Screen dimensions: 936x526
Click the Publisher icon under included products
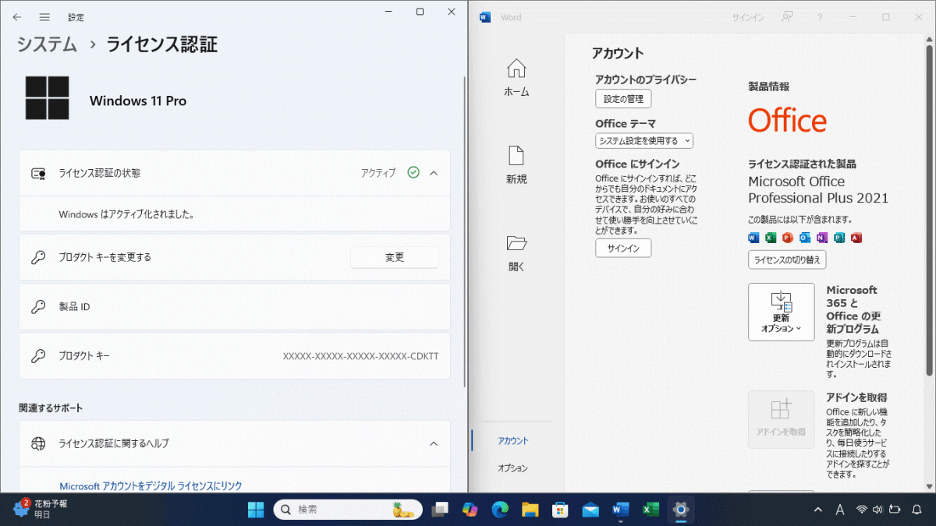click(839, 238)
